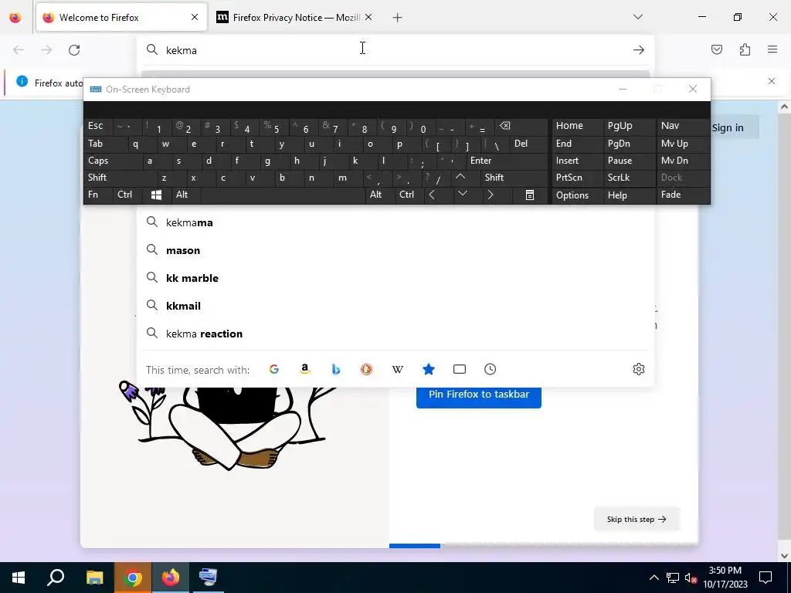Image resolution: width=791 pixels, height=593 pixels.
Task: Open search settings gear icon
Action: point(639,369)
